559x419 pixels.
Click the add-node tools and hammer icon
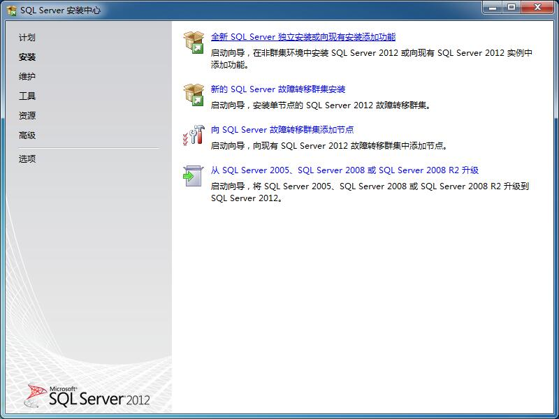coord(194,135)
